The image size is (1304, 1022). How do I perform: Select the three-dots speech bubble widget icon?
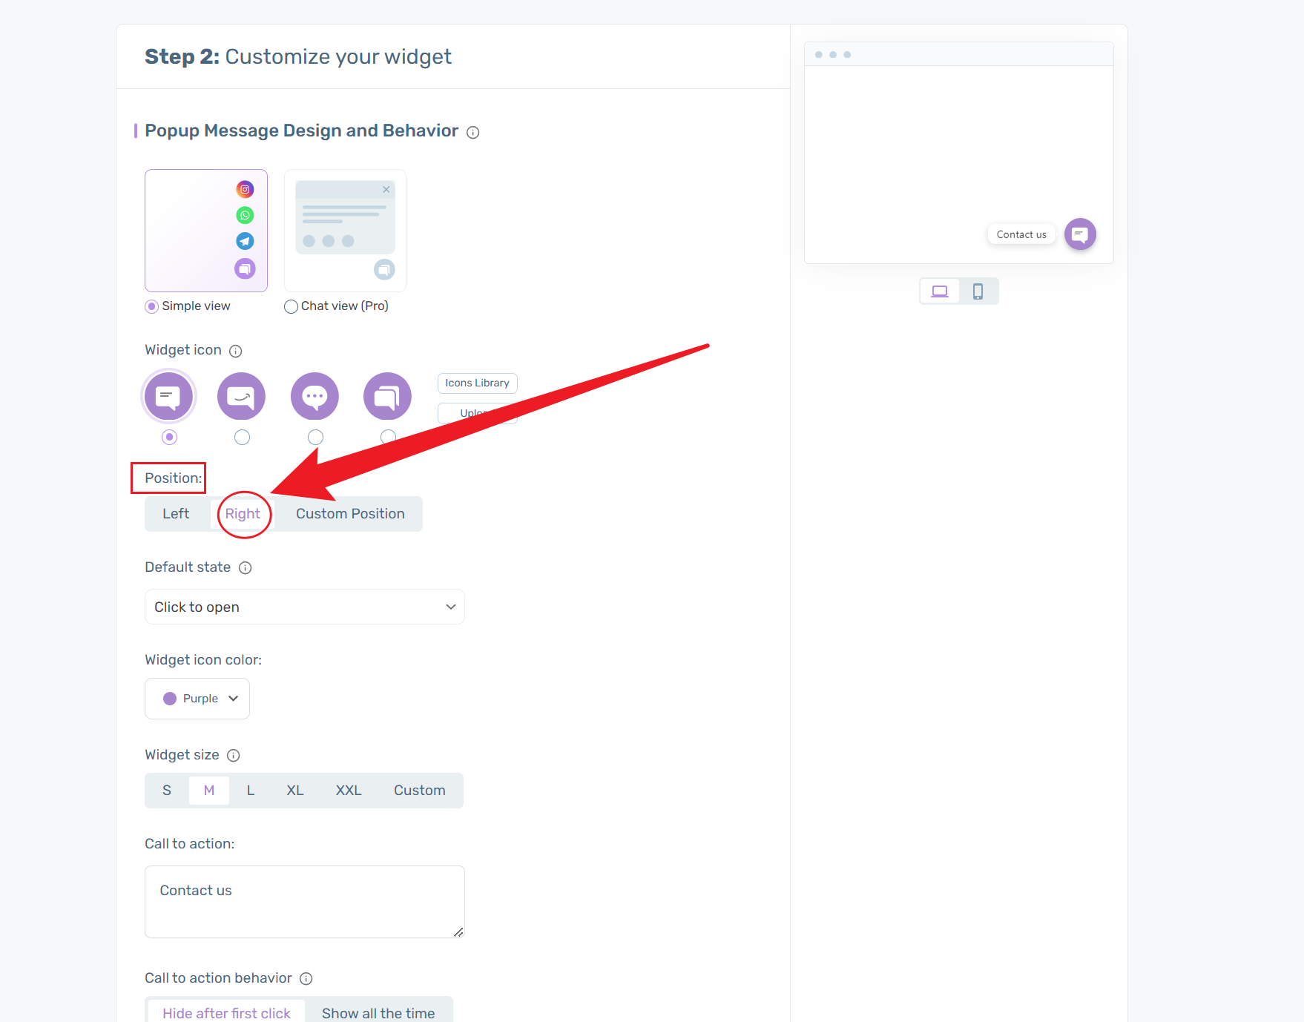pos(315,396)
